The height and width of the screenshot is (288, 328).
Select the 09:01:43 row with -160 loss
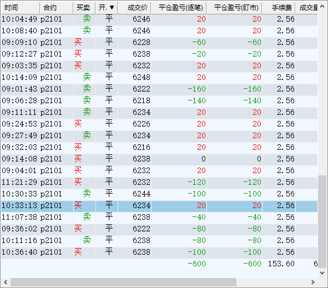[159, 89]
